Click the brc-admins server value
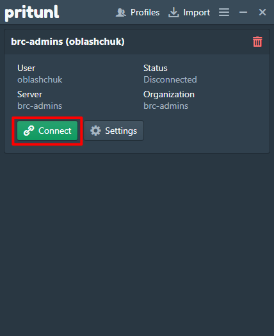 click(40, 106)
